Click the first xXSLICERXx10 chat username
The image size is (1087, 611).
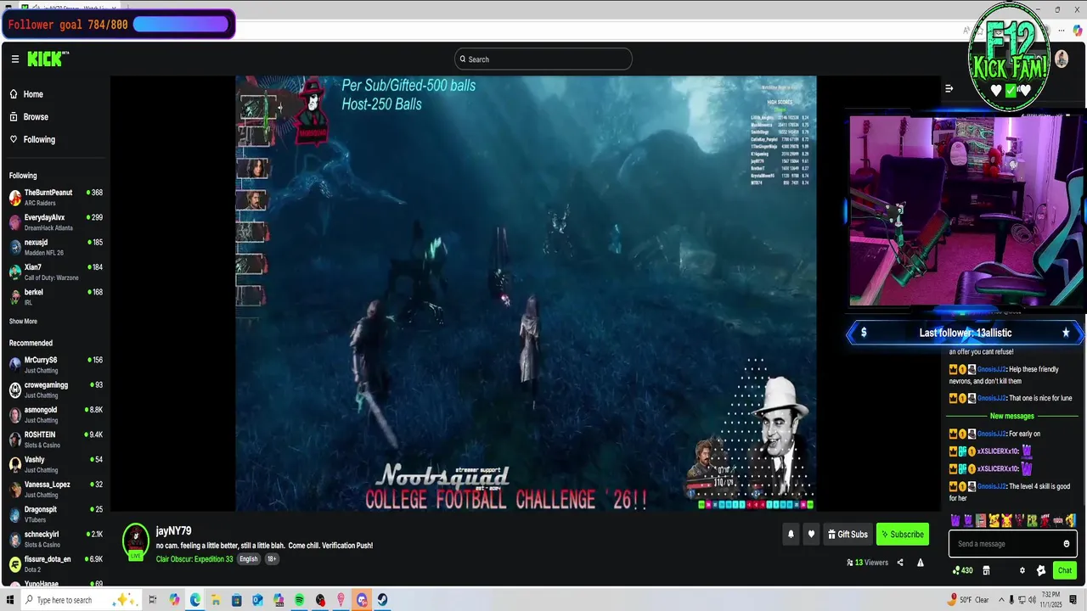click(x=996, y=451)
